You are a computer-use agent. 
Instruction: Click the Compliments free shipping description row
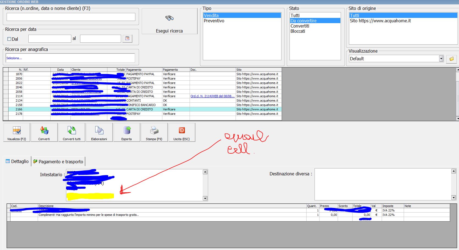[x=172, y=215]
